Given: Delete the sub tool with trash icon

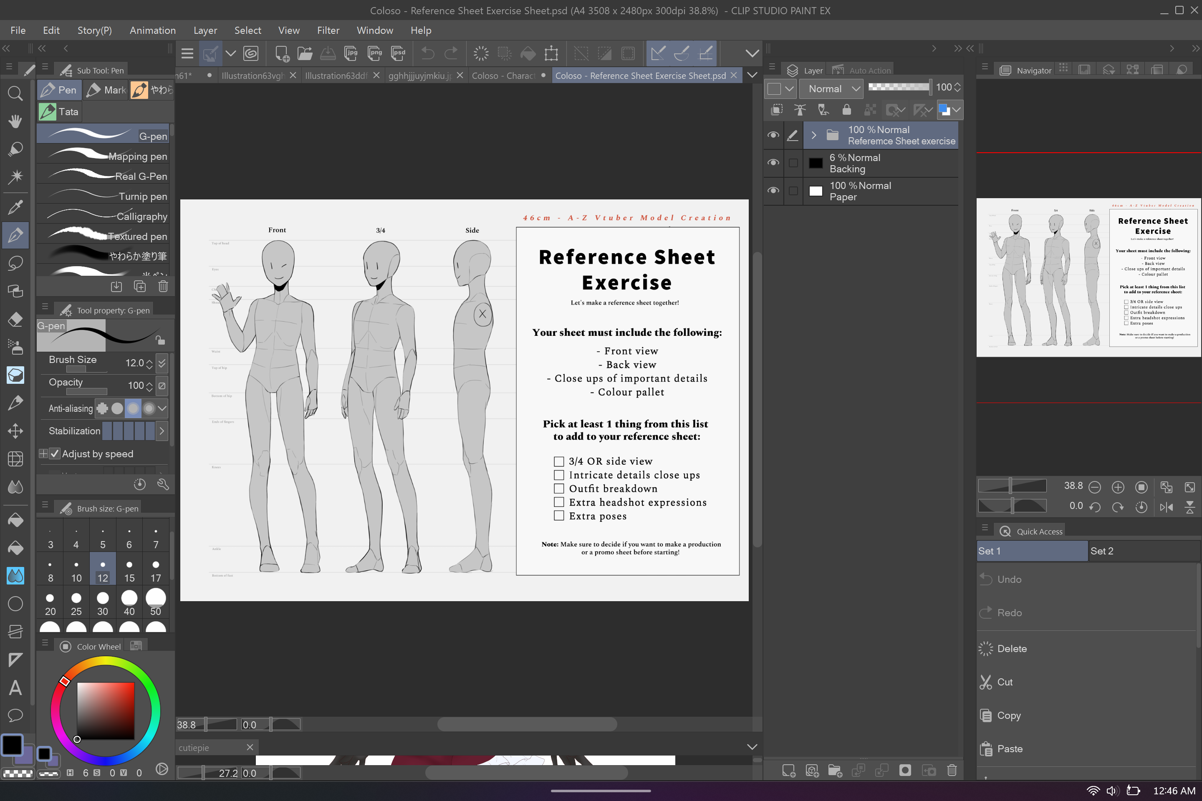Looking at the screenshot, I should click(x=163, y=286).
